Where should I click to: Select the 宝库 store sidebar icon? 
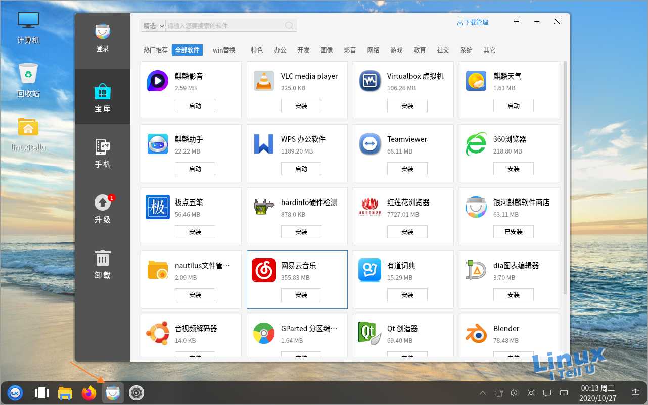103,91
